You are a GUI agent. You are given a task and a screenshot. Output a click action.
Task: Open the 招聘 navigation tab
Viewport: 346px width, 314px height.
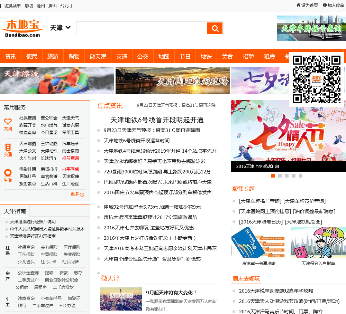click(248, 57)
